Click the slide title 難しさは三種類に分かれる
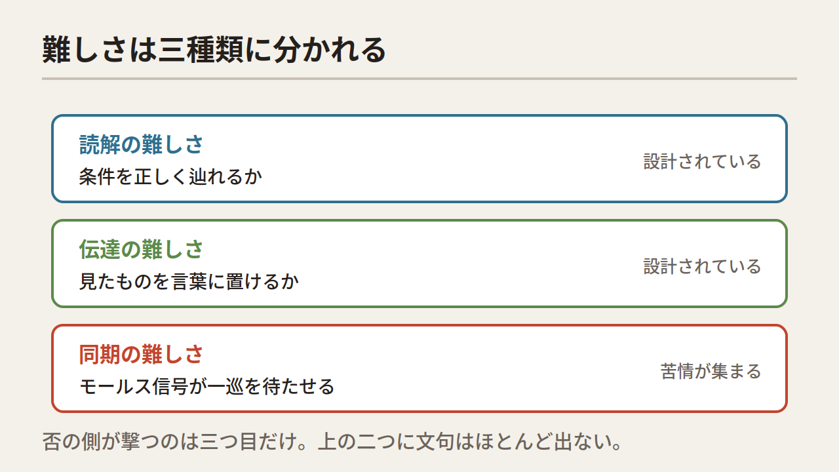Image resolution: width=839 pixels, height=472 pixels. coord(214,50)
